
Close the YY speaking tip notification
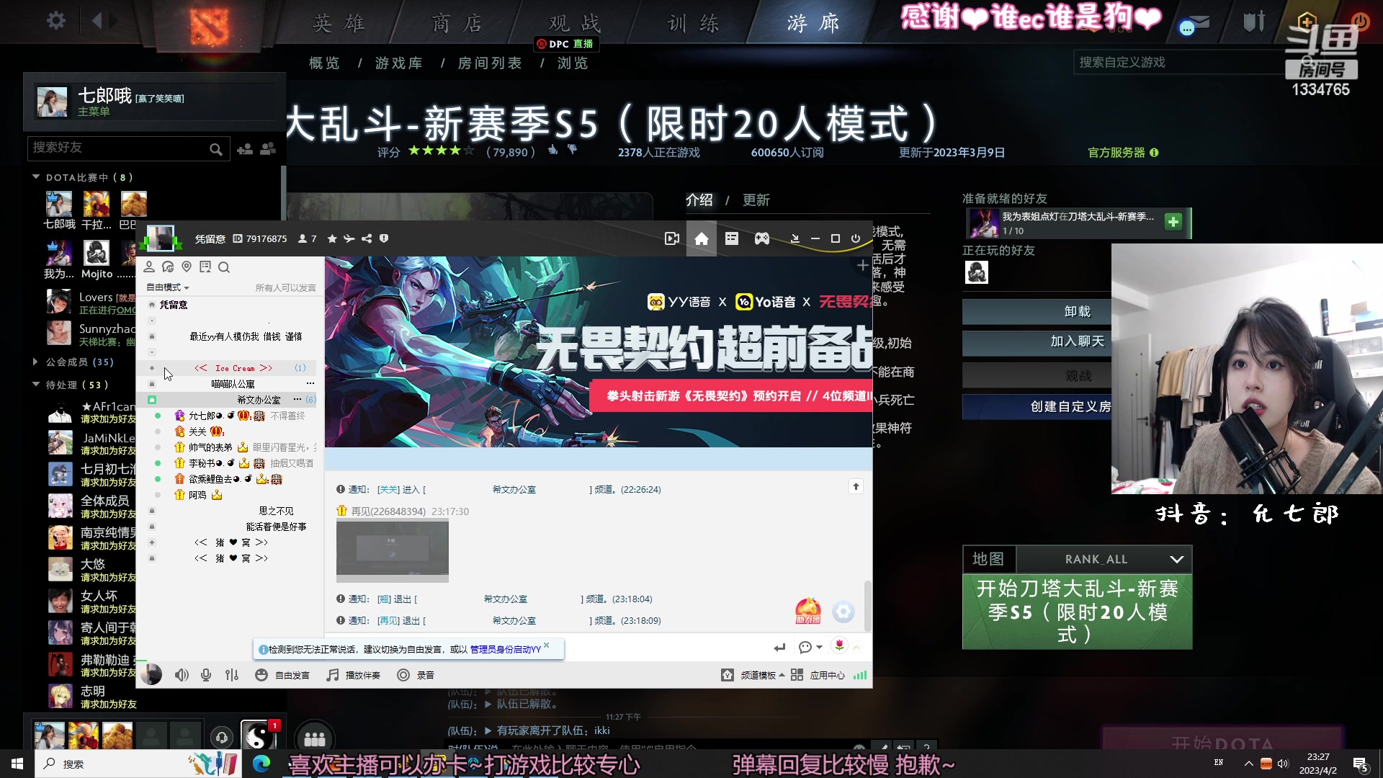pos(547,645)
